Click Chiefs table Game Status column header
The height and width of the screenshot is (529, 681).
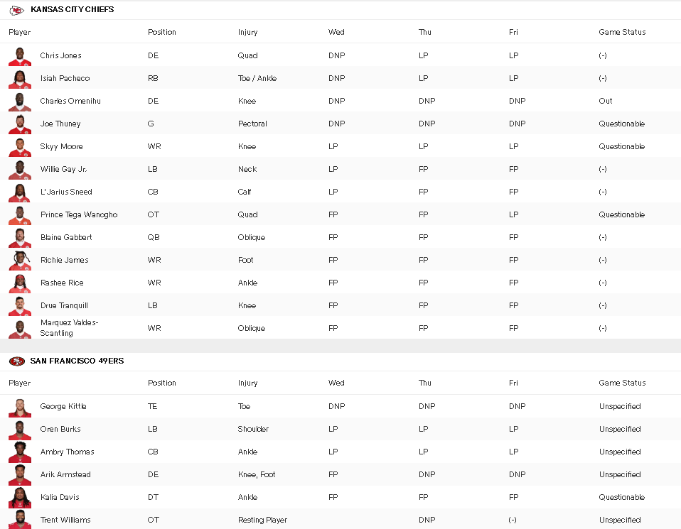click(x=622, y=32)
